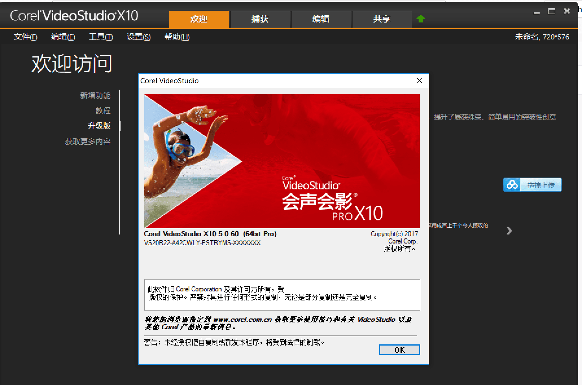Select 新增功能 in the sidebar

[x=95, y=96]
